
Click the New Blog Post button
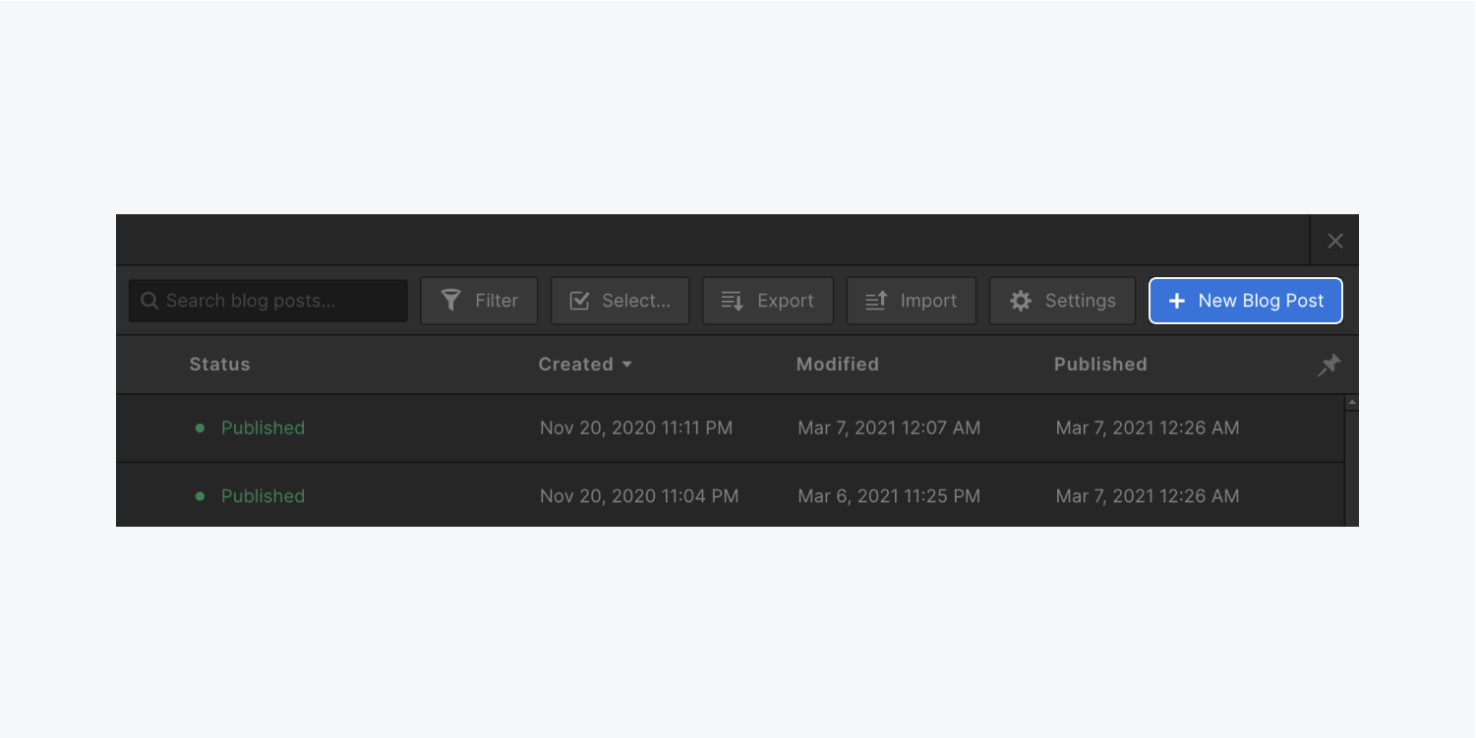click(1245, 301)
